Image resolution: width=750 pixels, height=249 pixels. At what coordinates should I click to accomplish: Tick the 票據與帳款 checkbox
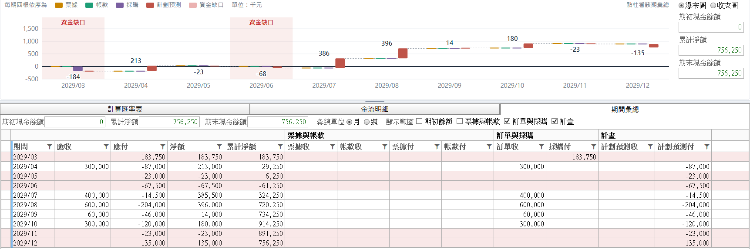pos(459,121)
